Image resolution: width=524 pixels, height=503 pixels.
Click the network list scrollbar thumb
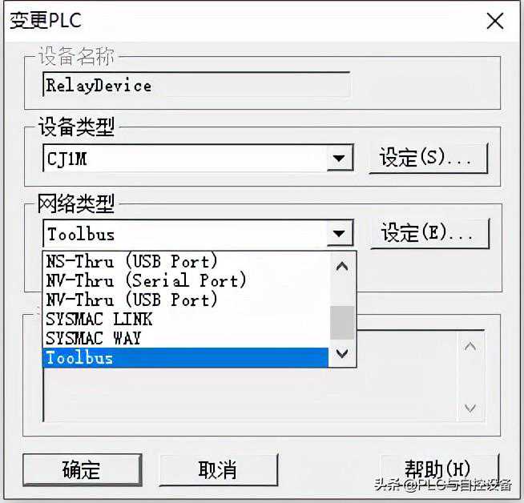[x=342, y=322]
